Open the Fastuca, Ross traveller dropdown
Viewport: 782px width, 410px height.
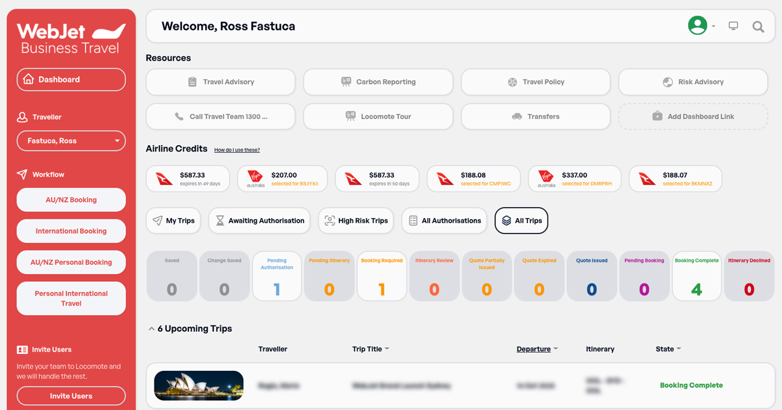(71, 141)
